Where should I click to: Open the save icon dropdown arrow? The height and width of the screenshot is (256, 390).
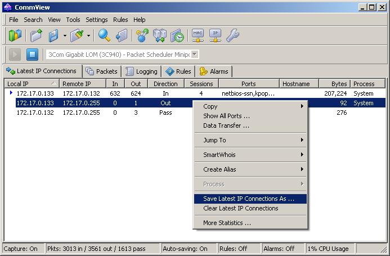click(x=65, y=35)
